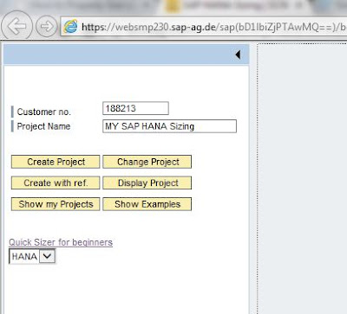Image resolution: width=347 pixels, height=314 pixels.
Task: Go back with the browser back arrow
Action: tap(16, 26)
